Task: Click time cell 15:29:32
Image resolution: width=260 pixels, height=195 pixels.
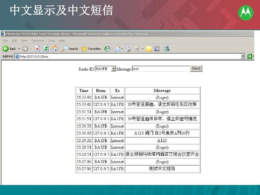Action: pyautogui.click(x=84, y=141)
